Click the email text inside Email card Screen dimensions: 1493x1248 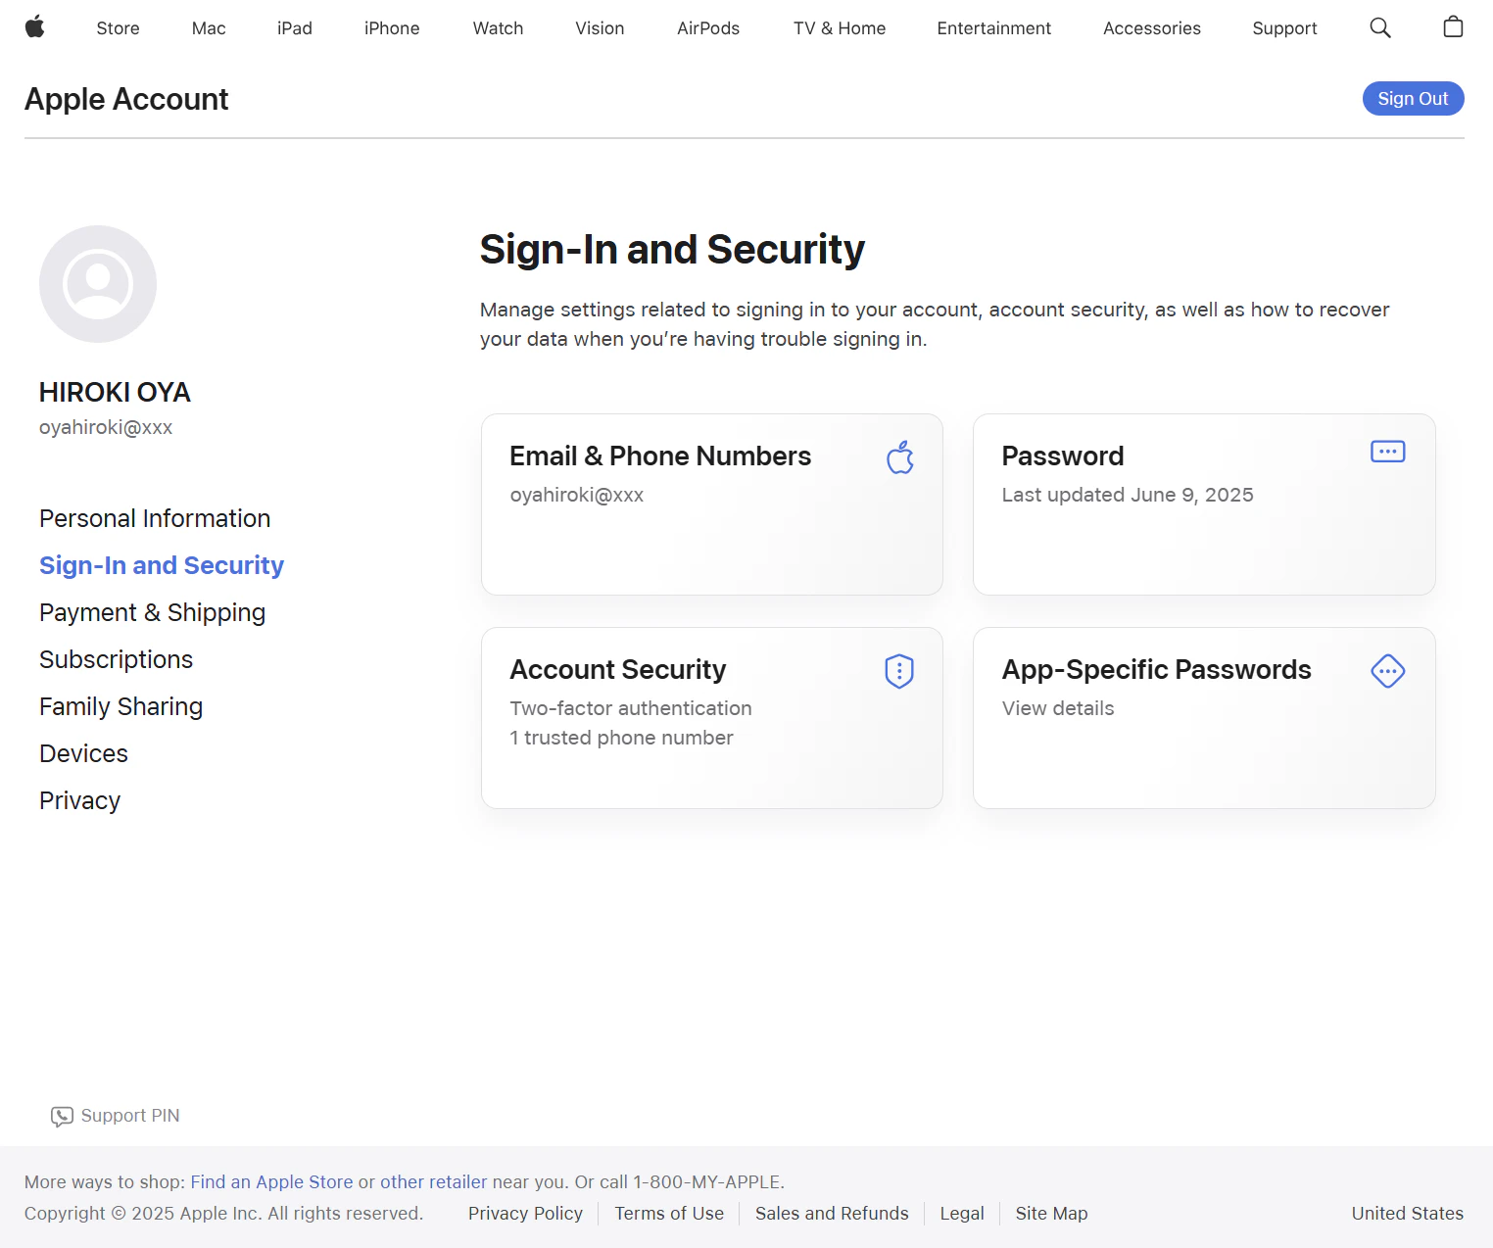pyautogui.click(x=577, y=495)
